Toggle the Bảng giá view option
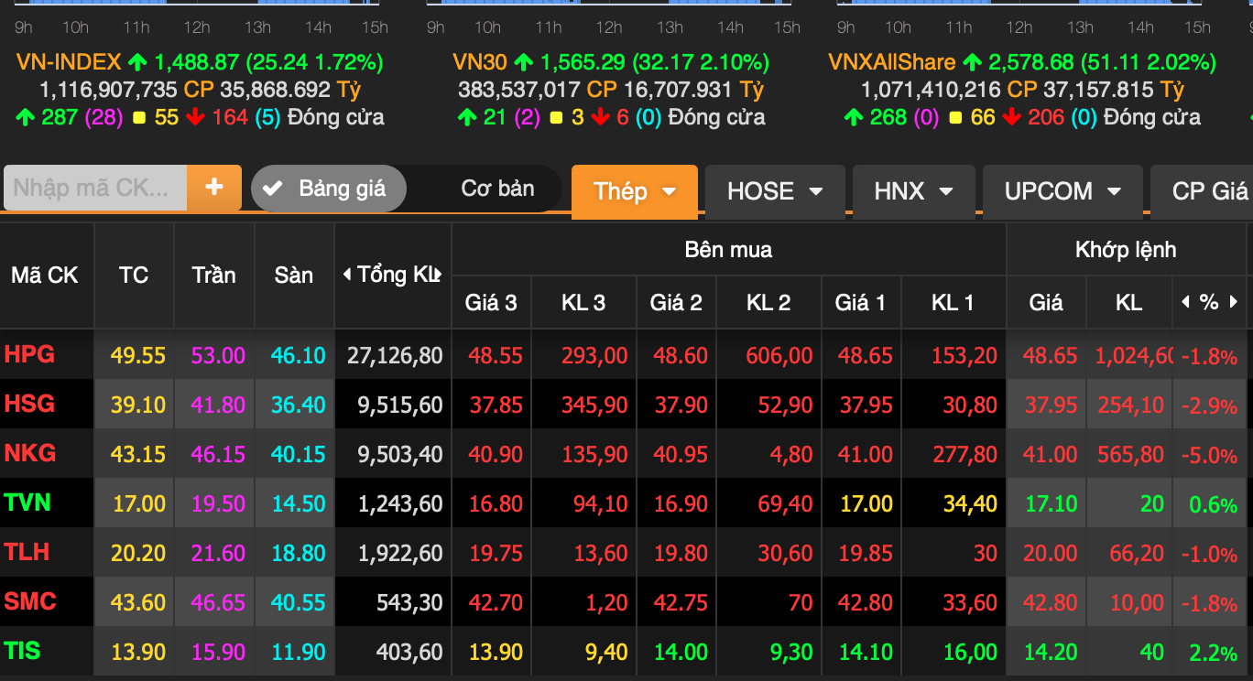The image size is (1253, 681). tap(328, 189)
